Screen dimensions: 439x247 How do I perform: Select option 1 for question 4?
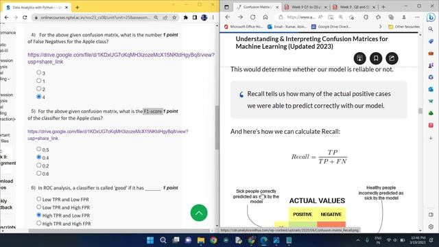(39, 81)
